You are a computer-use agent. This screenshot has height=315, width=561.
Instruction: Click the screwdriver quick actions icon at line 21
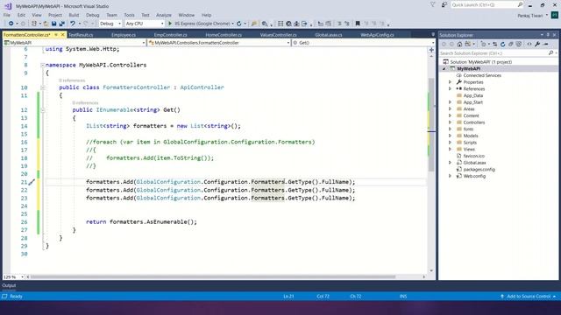(x=32, y=182)
